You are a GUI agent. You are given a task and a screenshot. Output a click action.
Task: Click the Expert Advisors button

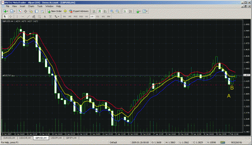pyautogui.click(x=79, y=11)
